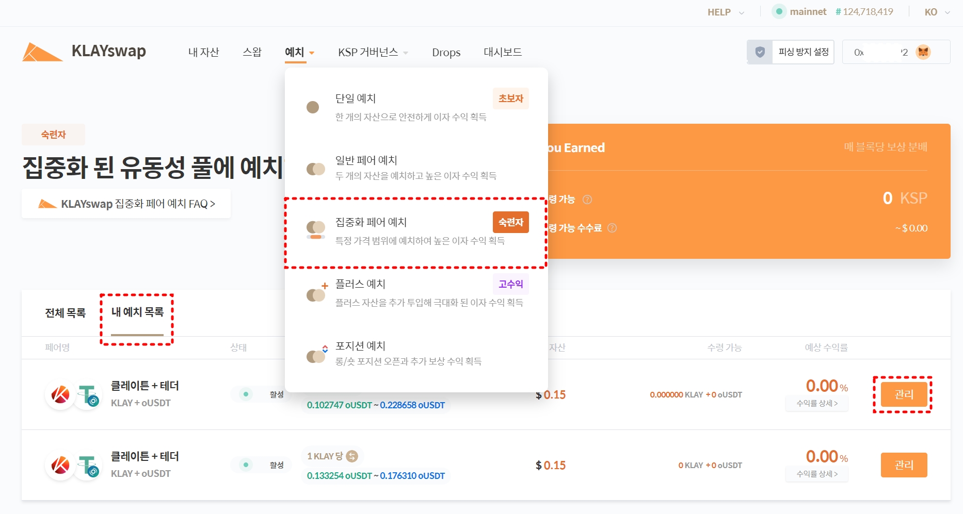Switch to the 전체 목록 tab

(x=66, y=313)
